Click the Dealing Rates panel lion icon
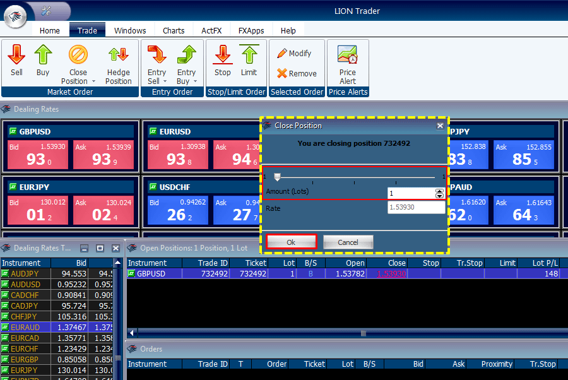Viewport: 568px width, 380px height. click(6, 109)
